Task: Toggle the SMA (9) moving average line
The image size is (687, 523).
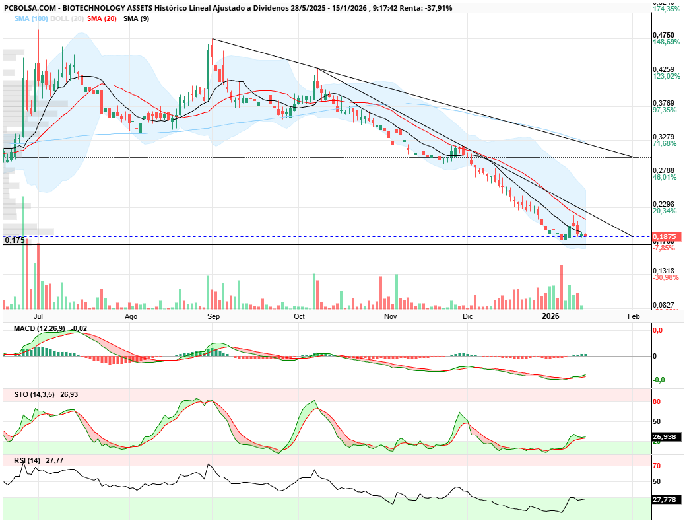Action: pyautogui.click(x=136, y=21)
